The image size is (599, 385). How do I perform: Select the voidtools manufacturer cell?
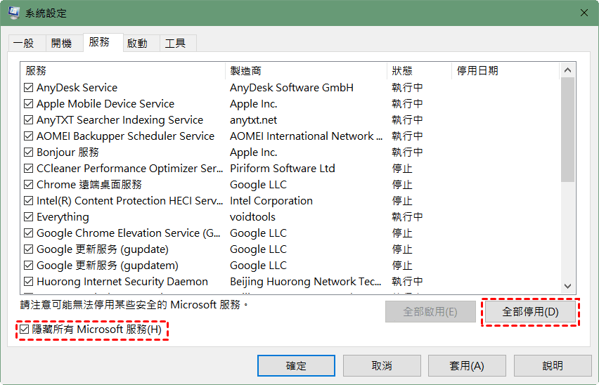(252, 216)
